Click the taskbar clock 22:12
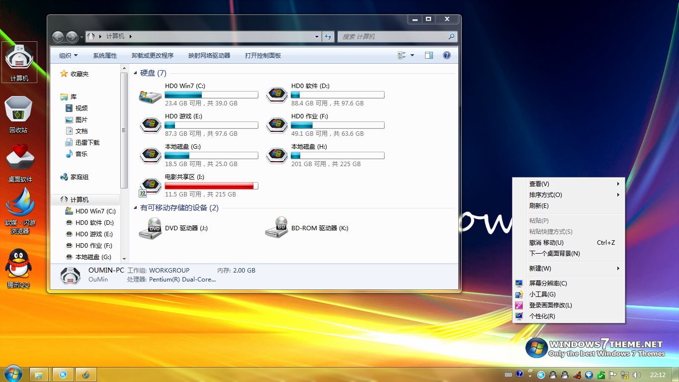The height and width of the screenshot is (382, 679). pyautogui.click(x=658, y=375)
